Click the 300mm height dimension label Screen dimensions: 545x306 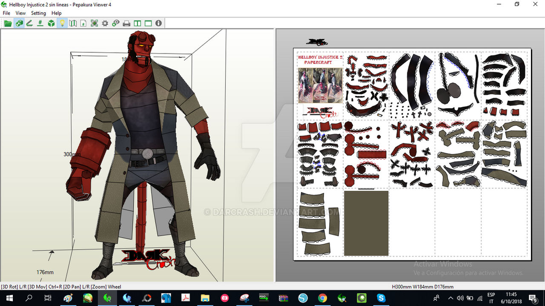click(72, 154)
